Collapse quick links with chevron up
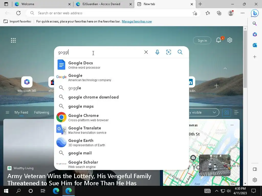This screenshot has height=196, width=262. tap(225, 68)
